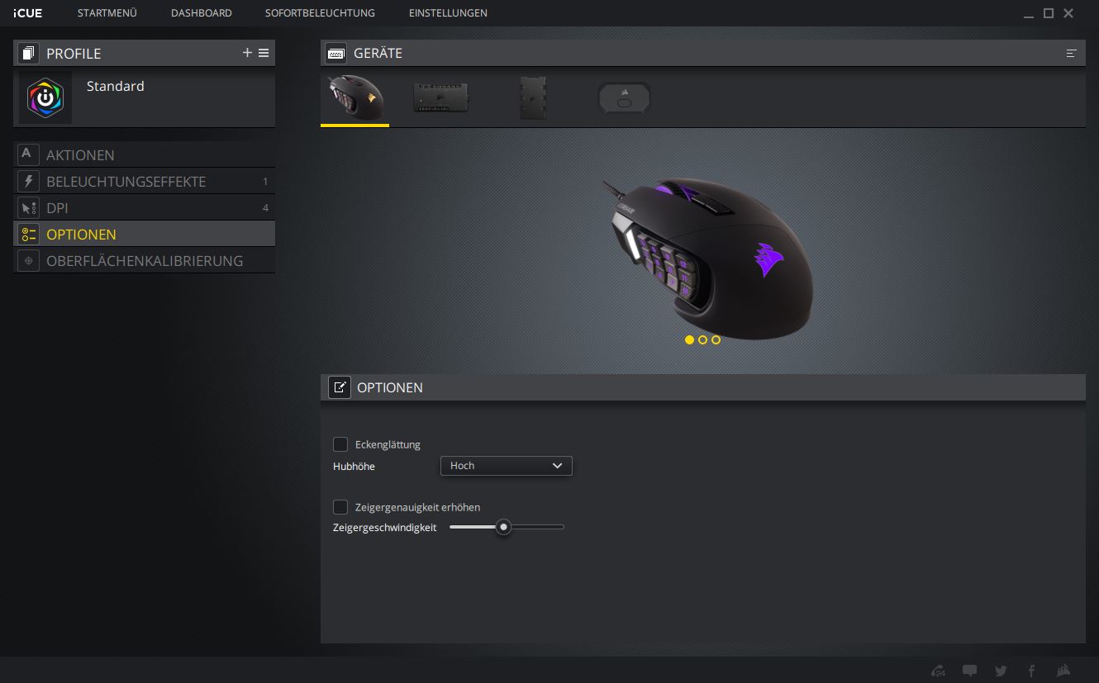Viewport: 1099px width, 683px height.
Task: Open the Corsair sails logo icon
Action: click(x=1063, y=671)
